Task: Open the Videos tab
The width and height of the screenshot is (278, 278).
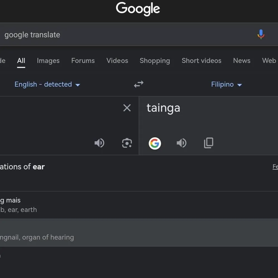Action: (x=117, y=61)
